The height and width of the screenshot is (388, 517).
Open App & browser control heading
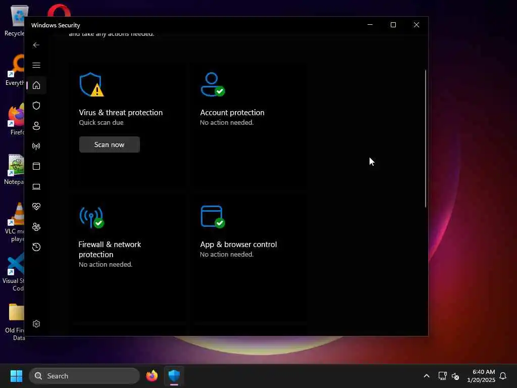238,245
